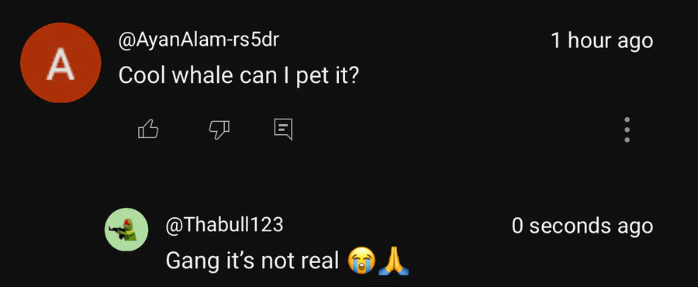Click the words 'pet it?' in the comment
This screenshot has height=287, width=698.
tap(327, 77)
